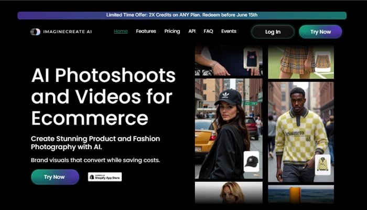Navigate to the Pricing section
The width and height of the screenshot is (367, 210).
point(172,31)
